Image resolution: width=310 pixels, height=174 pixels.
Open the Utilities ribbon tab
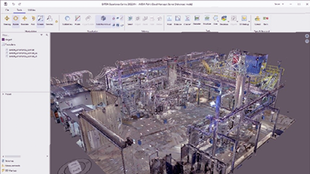coord(32,10)
